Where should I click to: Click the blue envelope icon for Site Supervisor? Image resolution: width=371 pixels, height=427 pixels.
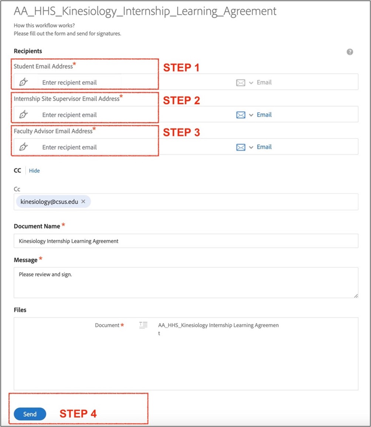pyautogui.click(x=241, y=115)
